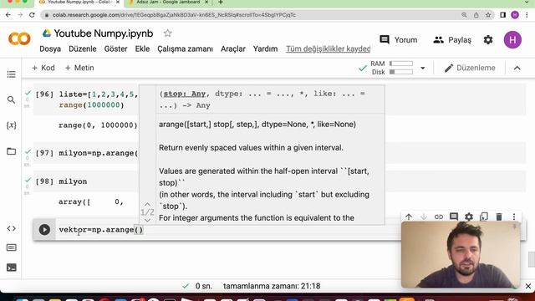Show previous signature in tooltip

pos(147,204)
